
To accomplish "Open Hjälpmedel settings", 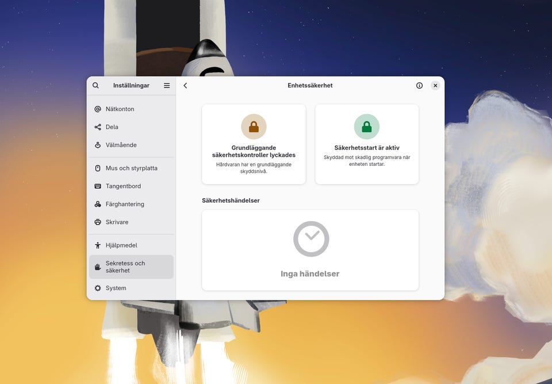I will 131,245.
